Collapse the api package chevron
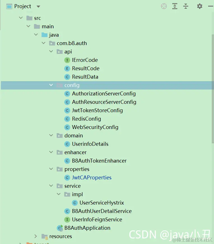Image resolution: width=214 pixels, height=244 pixels. pos(51,51)
